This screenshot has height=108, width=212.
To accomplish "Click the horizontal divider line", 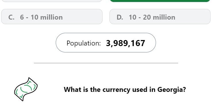I will (x=106, y=63).
